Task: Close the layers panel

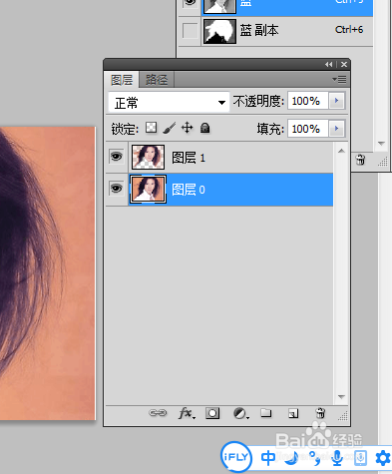Action: [344, 64]
